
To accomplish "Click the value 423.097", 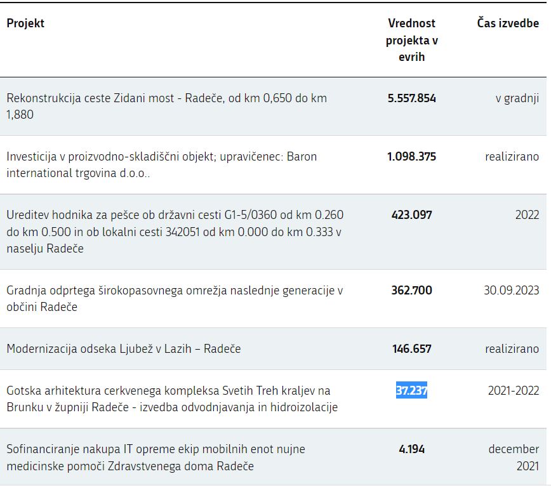I will (x=411, y=215).
